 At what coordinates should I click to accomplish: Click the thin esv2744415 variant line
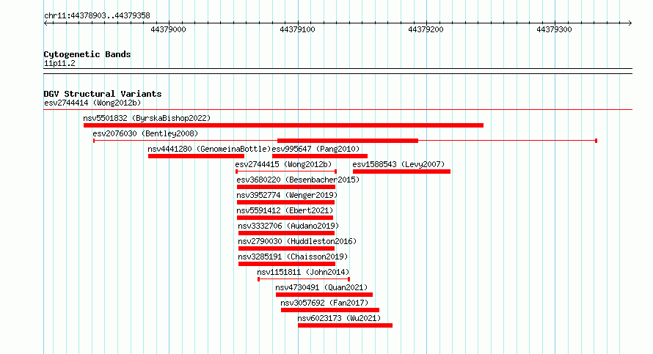pyautogui.click(x=286, y=172)
